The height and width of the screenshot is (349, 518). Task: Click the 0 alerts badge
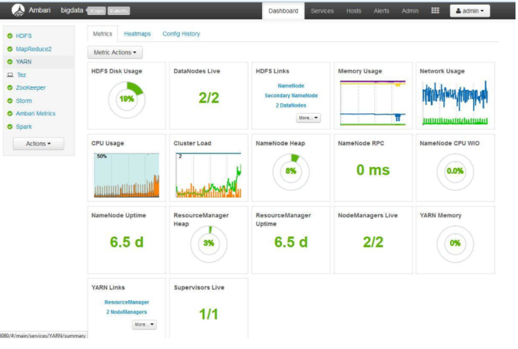pyautogui.click(x=119, y=11)
